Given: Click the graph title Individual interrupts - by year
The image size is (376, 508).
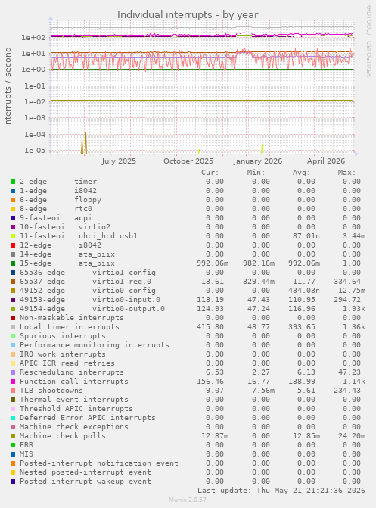Looking at the screenshot, I should [188, 15].
